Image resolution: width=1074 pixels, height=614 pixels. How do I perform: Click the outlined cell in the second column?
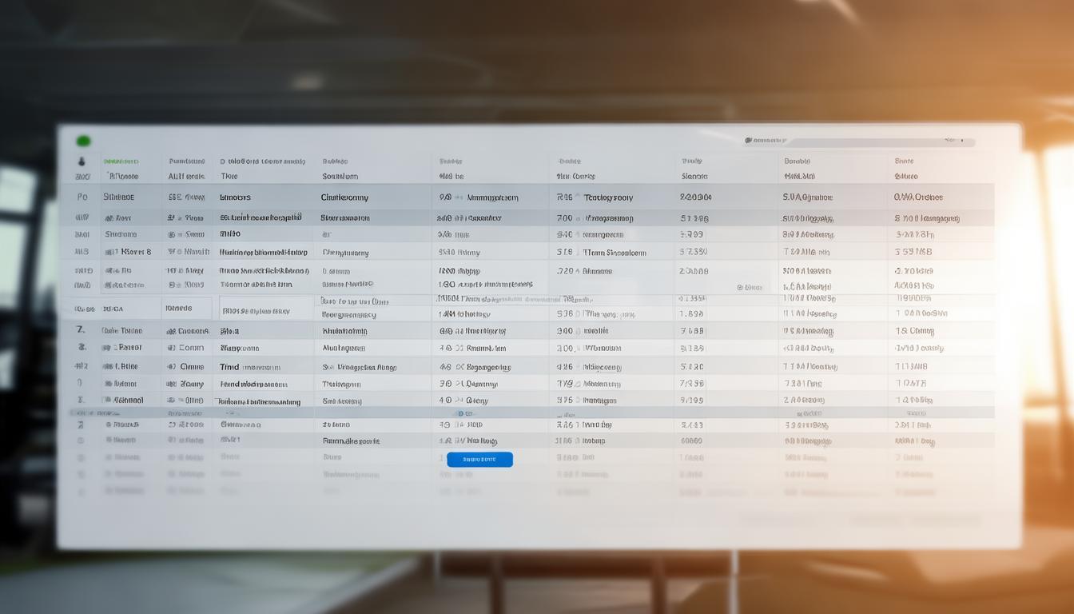[x=187, y=308]
